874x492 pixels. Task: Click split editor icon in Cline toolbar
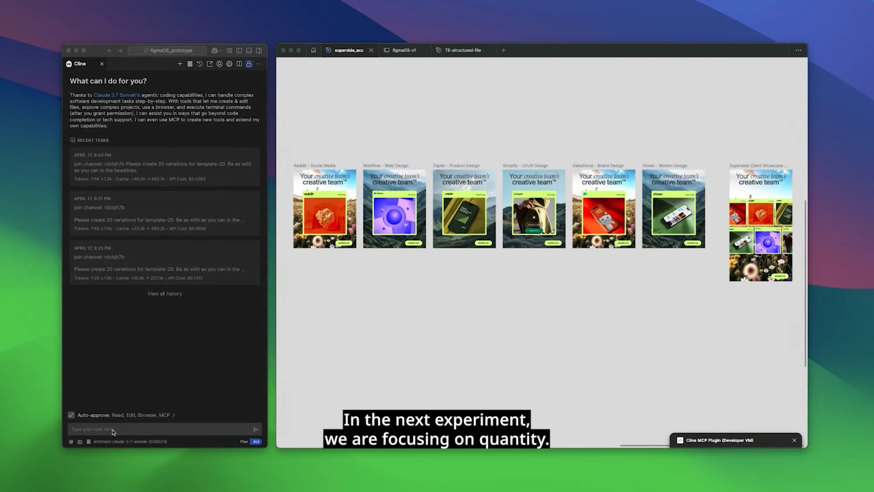pyautogui.click(x=239, y=64)
